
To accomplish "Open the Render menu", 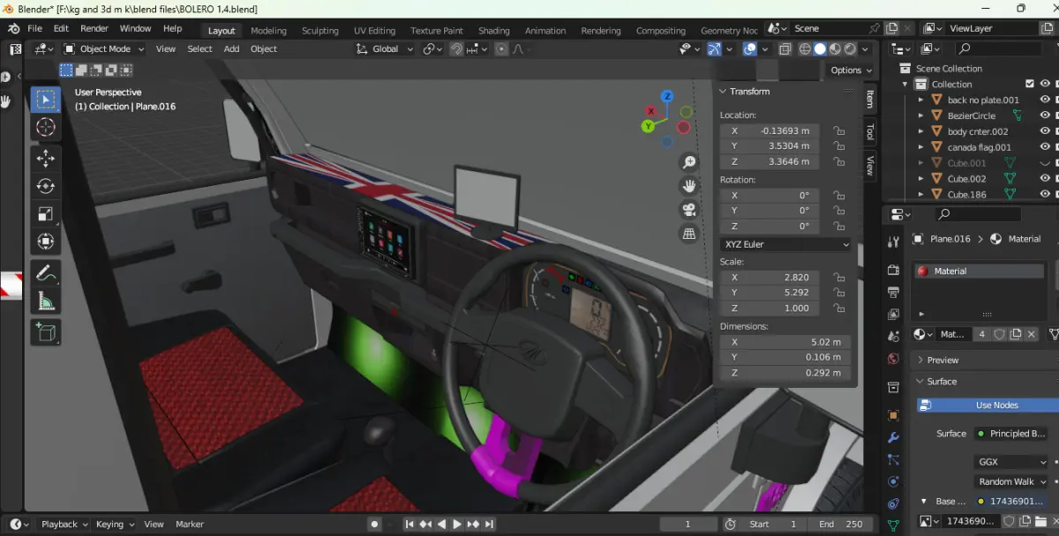I will (x=94, y=28).
